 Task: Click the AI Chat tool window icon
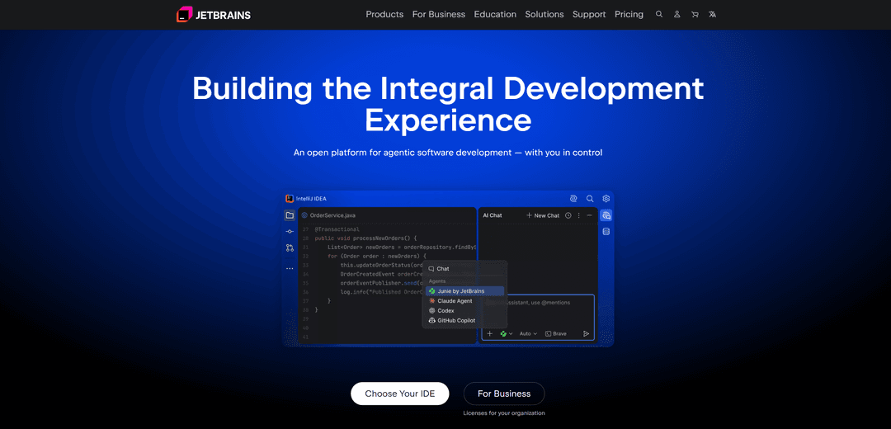[x=606, y=215]
